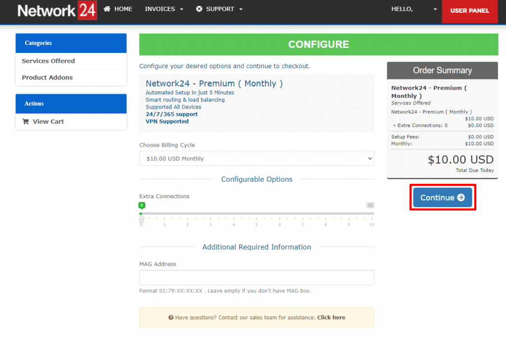Focus the MAG Address input field
Image resolution: width=506 pixels, height=338 pixels.
[256, 278]
